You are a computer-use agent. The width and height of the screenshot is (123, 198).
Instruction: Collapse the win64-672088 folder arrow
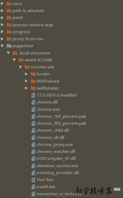click(x=14, y=60)
